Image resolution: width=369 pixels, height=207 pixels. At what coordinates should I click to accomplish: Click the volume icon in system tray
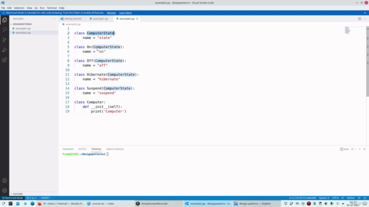(x=326, y=204)
